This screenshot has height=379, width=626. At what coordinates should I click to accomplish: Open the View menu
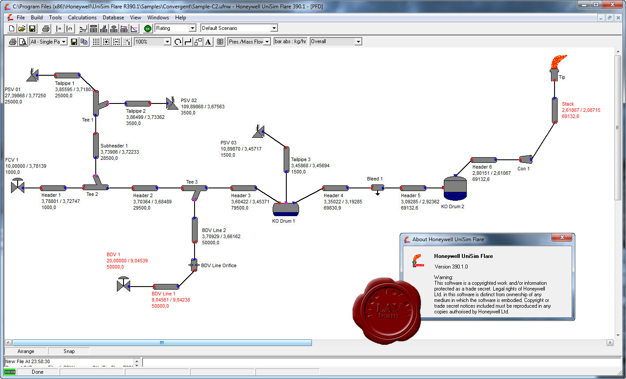135,18
